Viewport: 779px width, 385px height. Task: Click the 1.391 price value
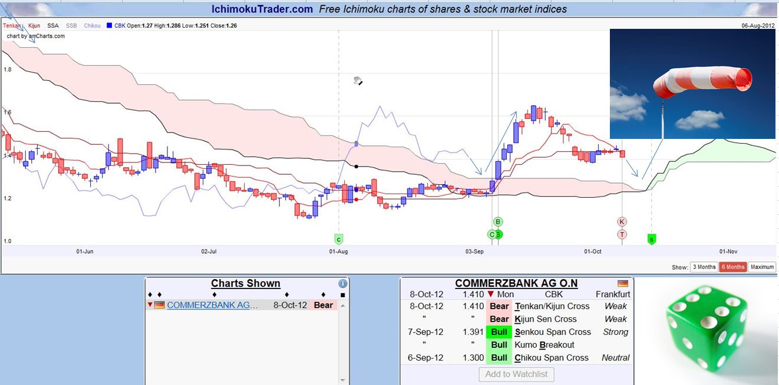[473, 332]
